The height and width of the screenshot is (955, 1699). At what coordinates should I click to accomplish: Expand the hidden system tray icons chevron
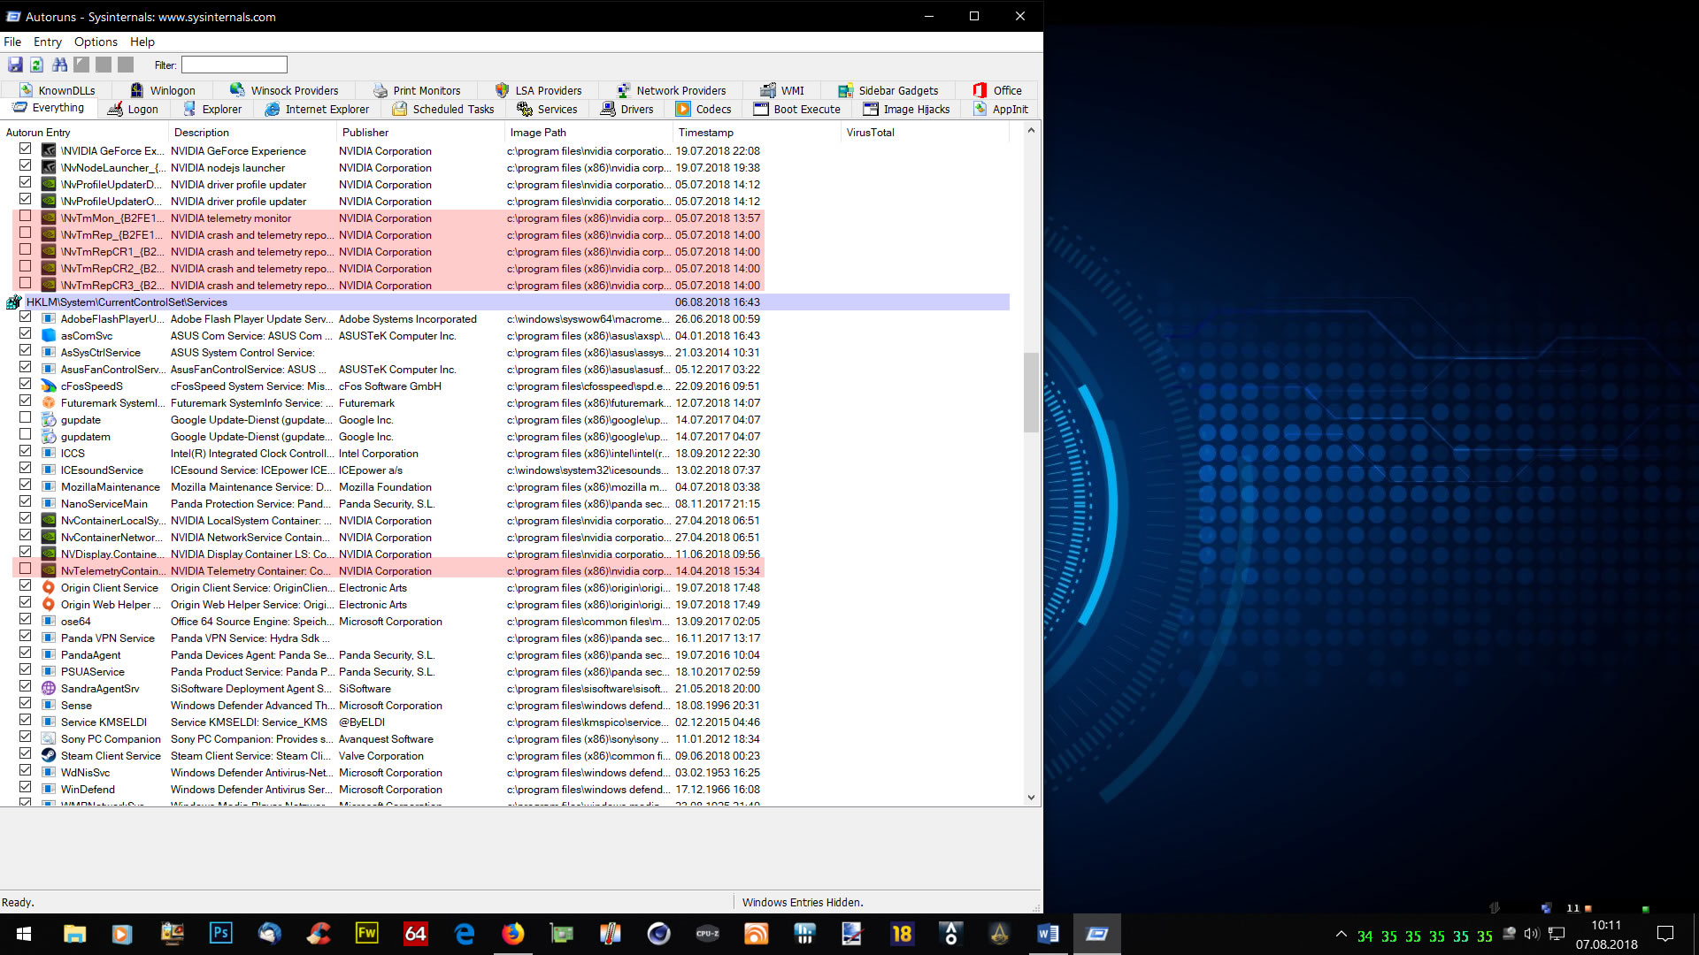1342,935
